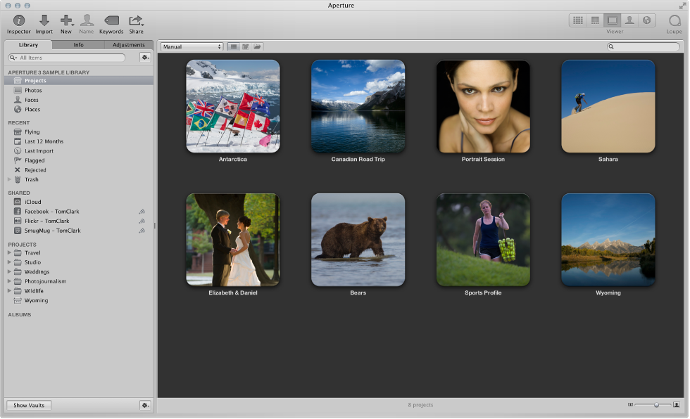The width and height of the screenshot is (690, 419).
Task: Open the Bears project thumbnail
Action: pyautogui.click(x=358, y=238)
